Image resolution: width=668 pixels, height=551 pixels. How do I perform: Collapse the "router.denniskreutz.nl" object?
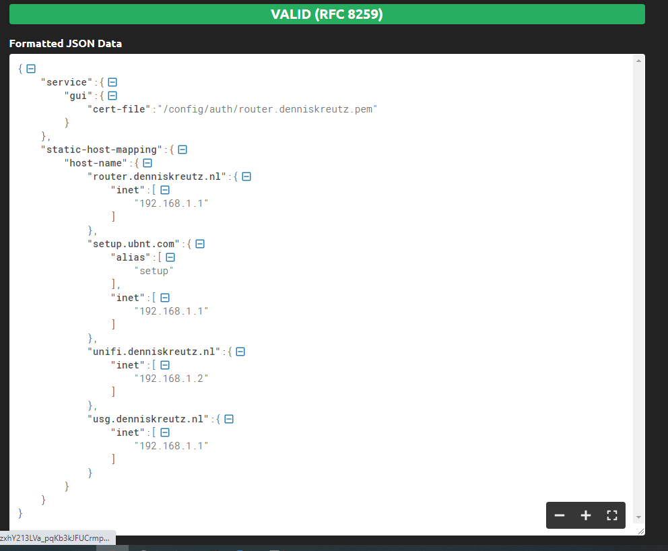click(246, 176)
